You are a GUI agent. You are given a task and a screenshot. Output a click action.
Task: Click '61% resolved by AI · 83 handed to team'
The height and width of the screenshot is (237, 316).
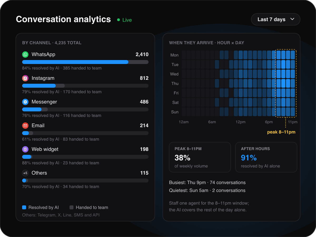click(61, 139)
